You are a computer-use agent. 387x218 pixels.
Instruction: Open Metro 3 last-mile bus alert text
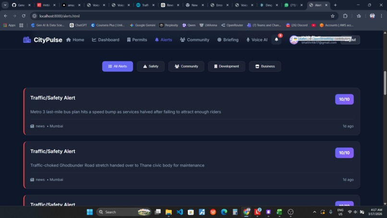coord(126,112)
